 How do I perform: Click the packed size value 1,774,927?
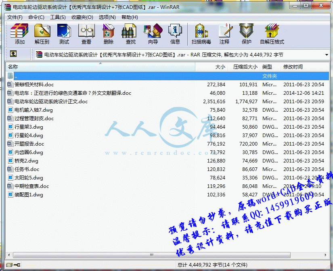[246, 102]
